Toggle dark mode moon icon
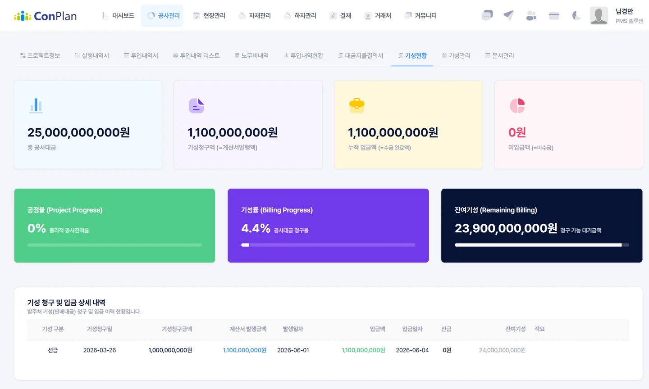 (x=576, y=16)
